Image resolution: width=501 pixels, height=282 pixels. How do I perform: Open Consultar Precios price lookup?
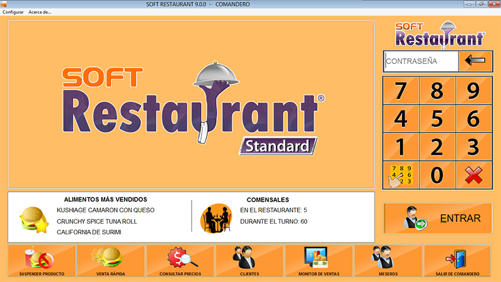coord(180,261)
